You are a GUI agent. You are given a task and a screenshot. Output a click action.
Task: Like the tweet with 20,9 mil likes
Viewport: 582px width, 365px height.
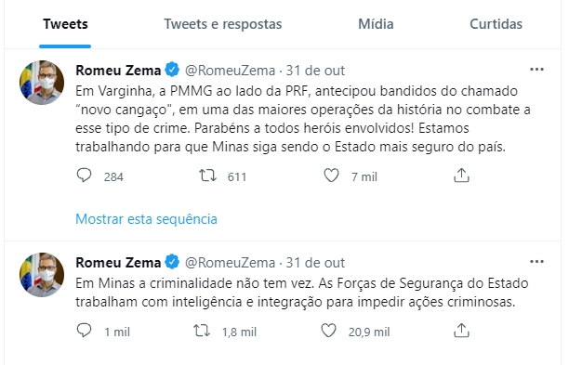click(328, 330)
